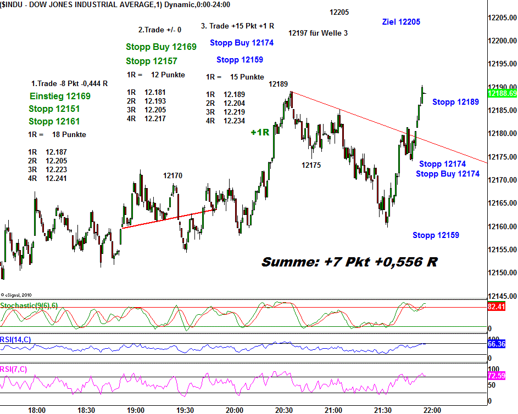
Task: Click the green current price tag 12188.69
Action: pos(502,94)
